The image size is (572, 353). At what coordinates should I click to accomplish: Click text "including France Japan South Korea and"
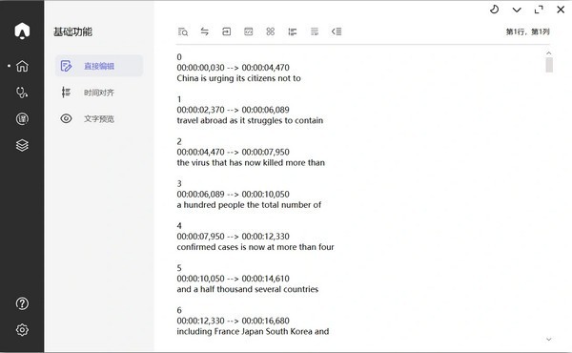coord(253,331)
